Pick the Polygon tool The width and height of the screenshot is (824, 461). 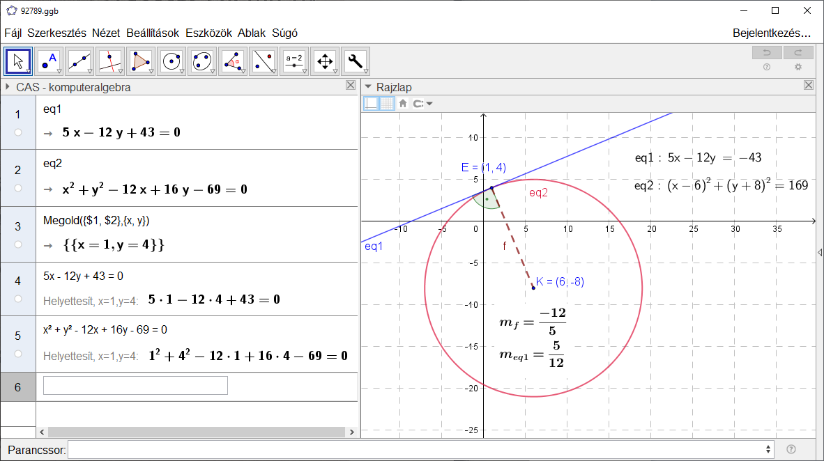[141, 61]
